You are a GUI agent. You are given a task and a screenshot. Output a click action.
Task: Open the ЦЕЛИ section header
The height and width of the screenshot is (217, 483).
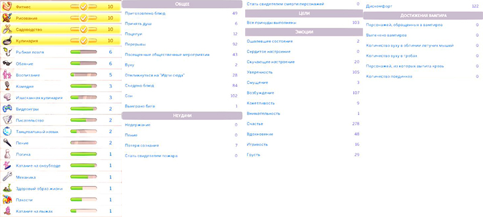click(304, 13)
